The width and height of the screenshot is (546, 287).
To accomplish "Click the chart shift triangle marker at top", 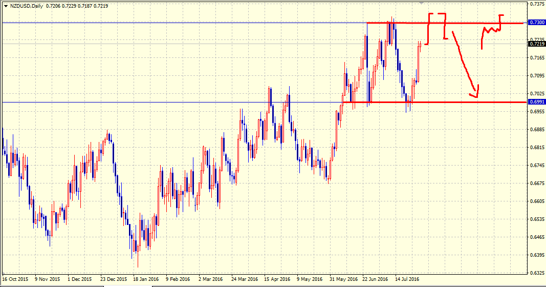I will (x=422, y=3).
